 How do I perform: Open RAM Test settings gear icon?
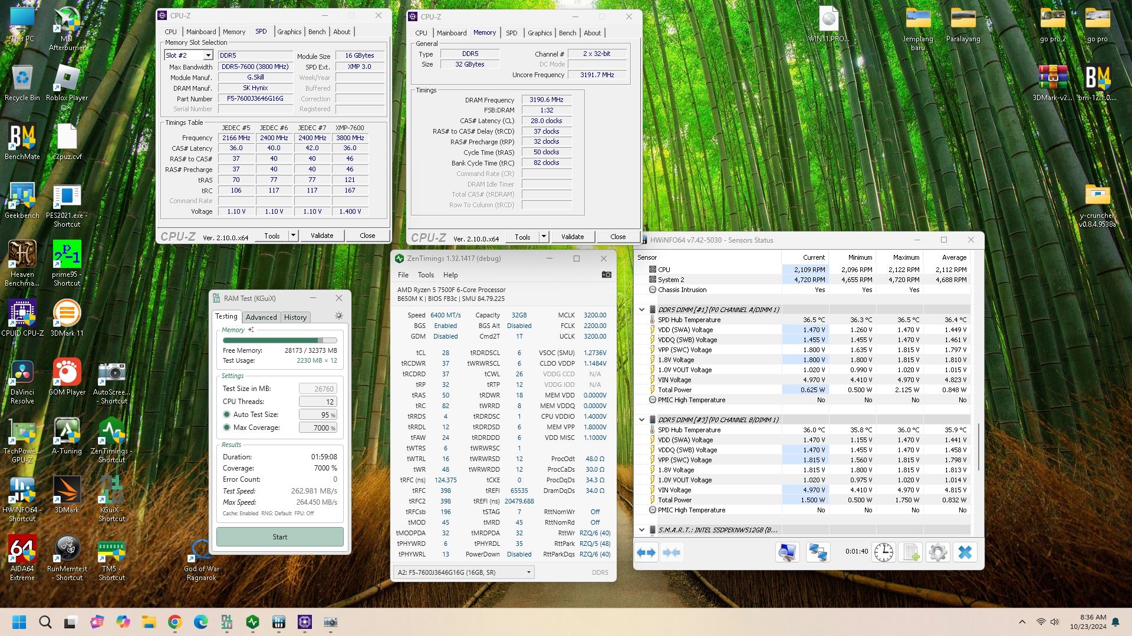point(338,316)
